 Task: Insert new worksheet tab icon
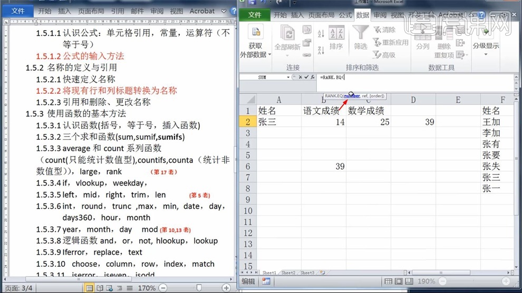[x=322, y=273]
